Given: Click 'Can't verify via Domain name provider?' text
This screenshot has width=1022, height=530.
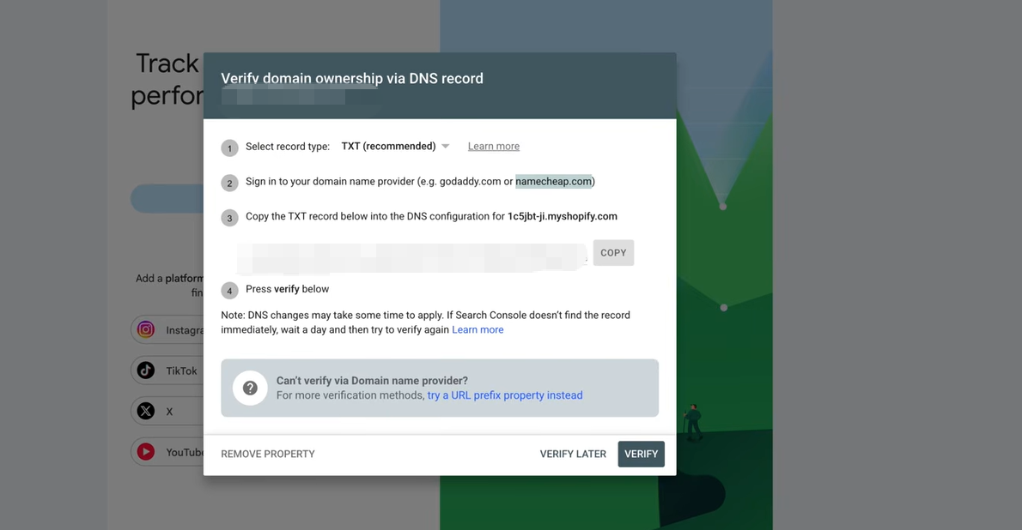Looking at the screenshot, I should coord(372,381).
